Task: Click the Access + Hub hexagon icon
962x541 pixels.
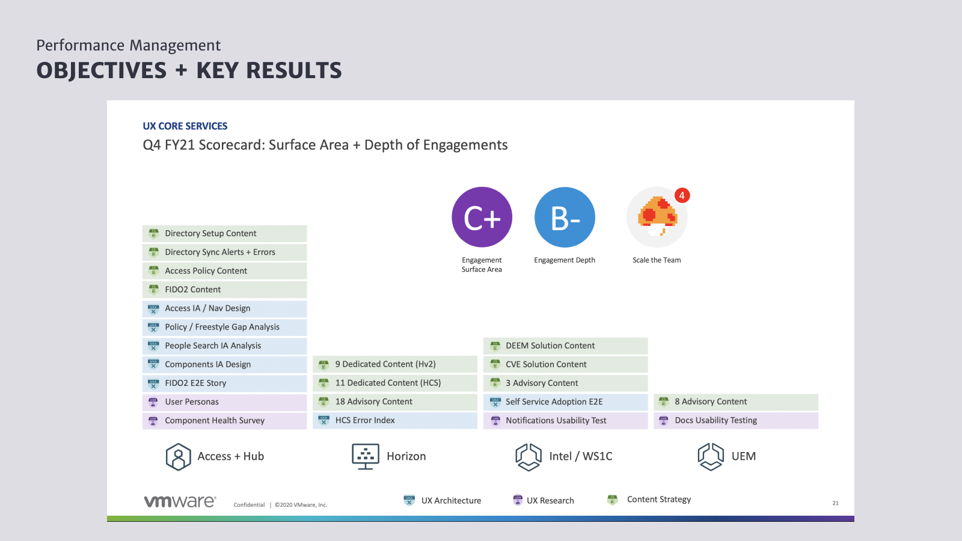Action: [x=178, y=457]
